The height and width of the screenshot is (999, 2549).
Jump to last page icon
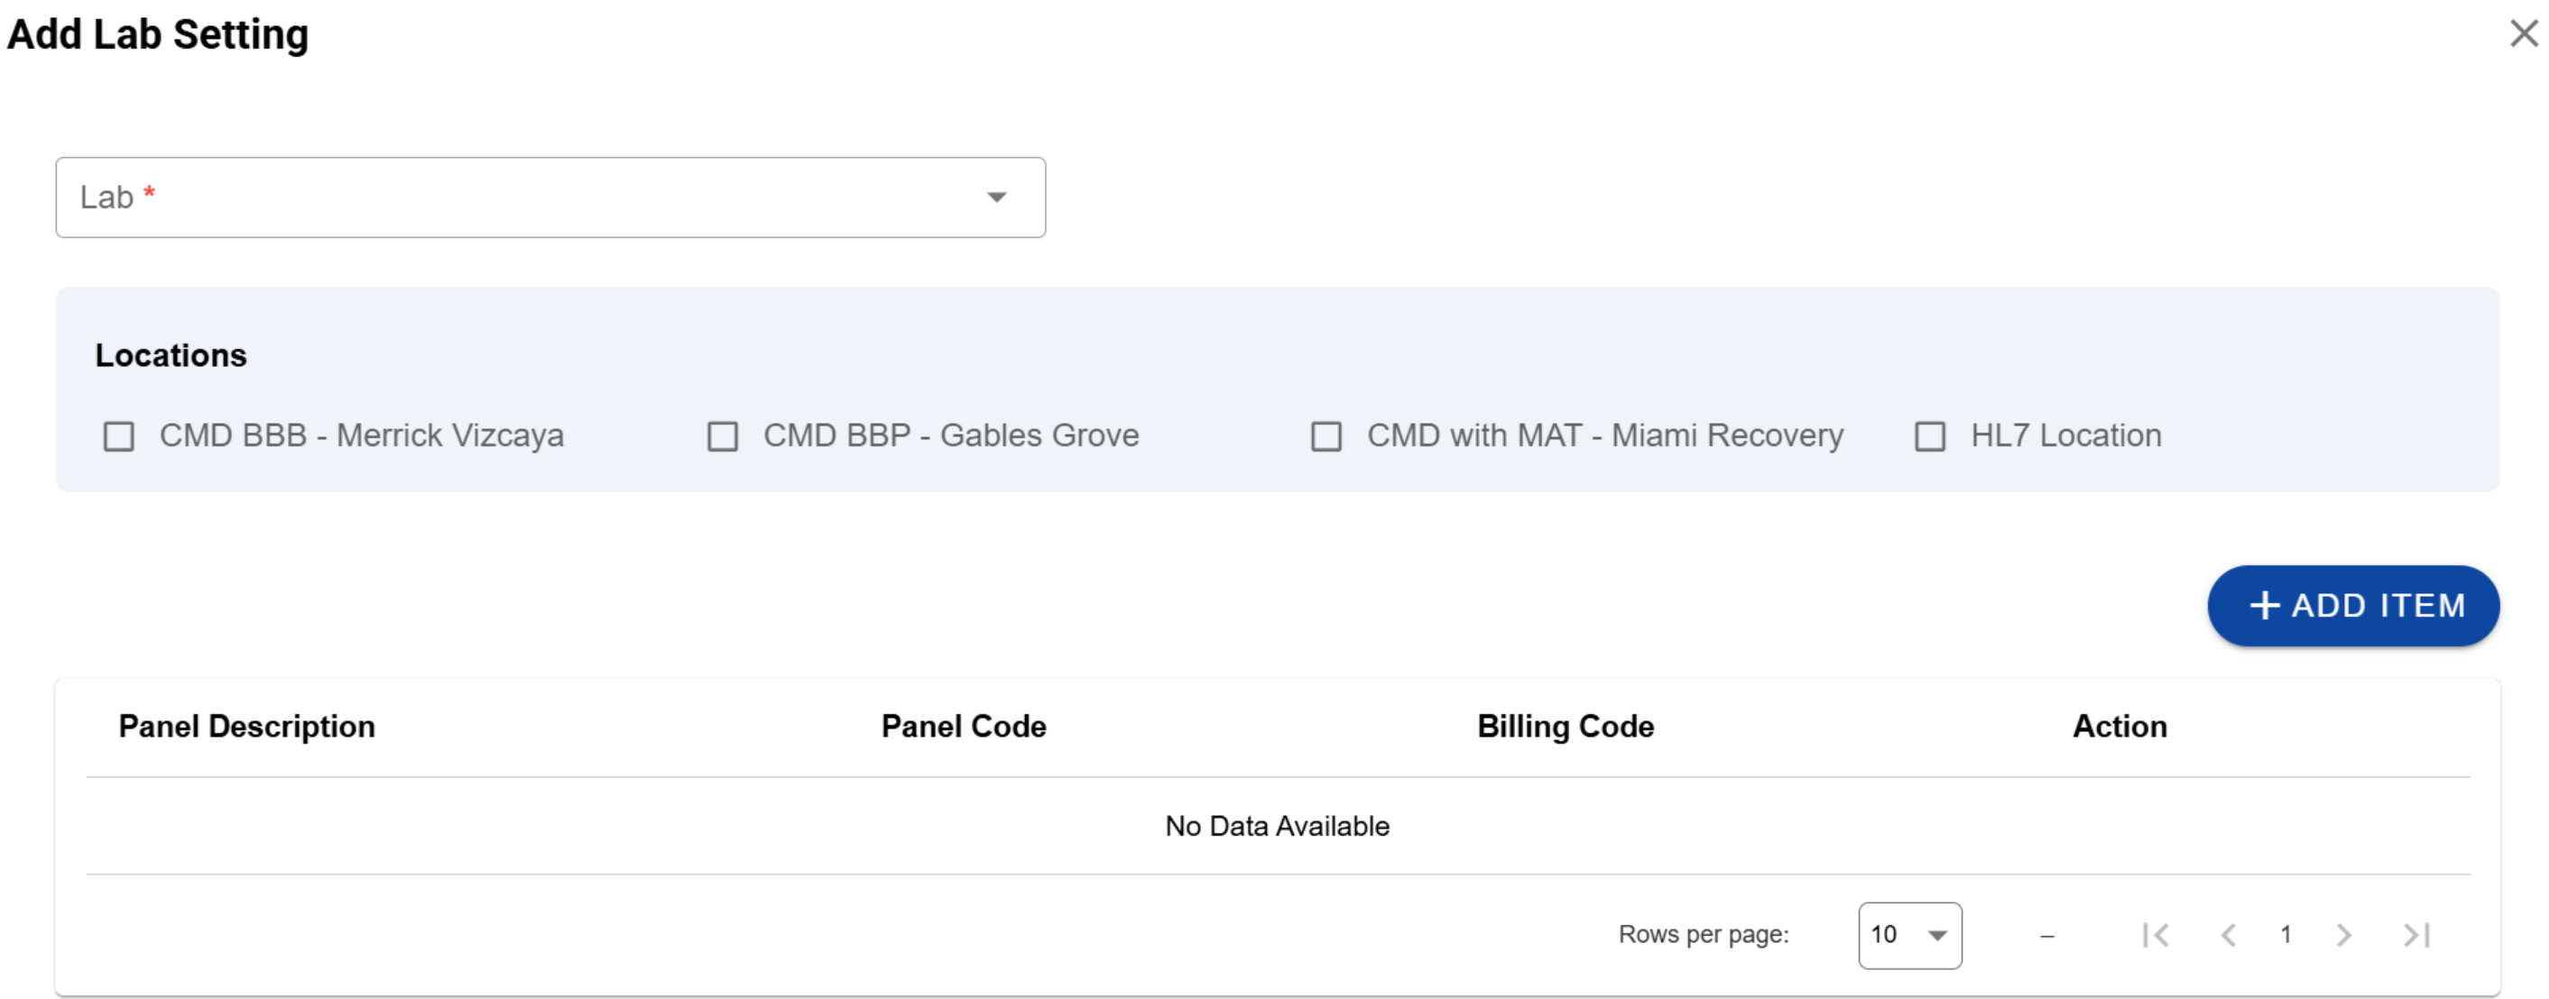(2416, 935)
